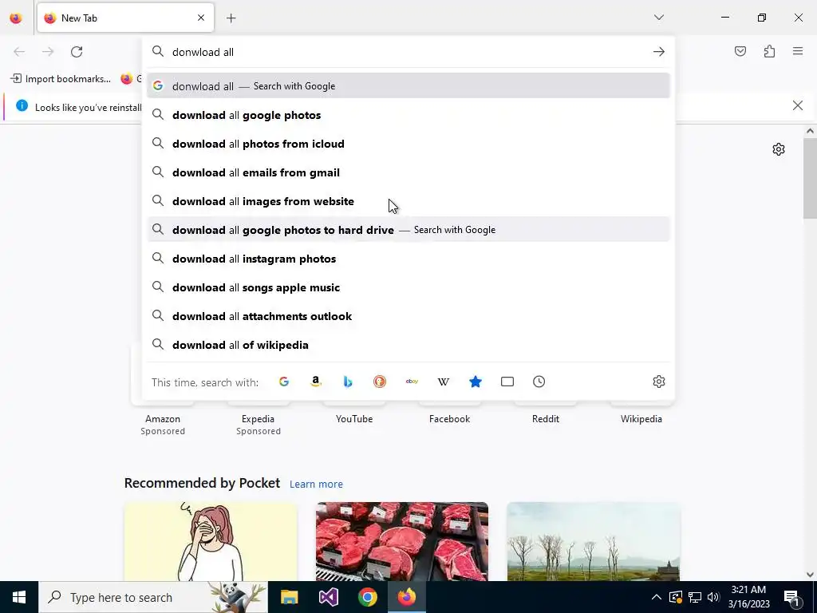The height and width of the screenshot is (613, 817).
Task: Open the Amazon sponsored shortcut
Action: point(163,418)
